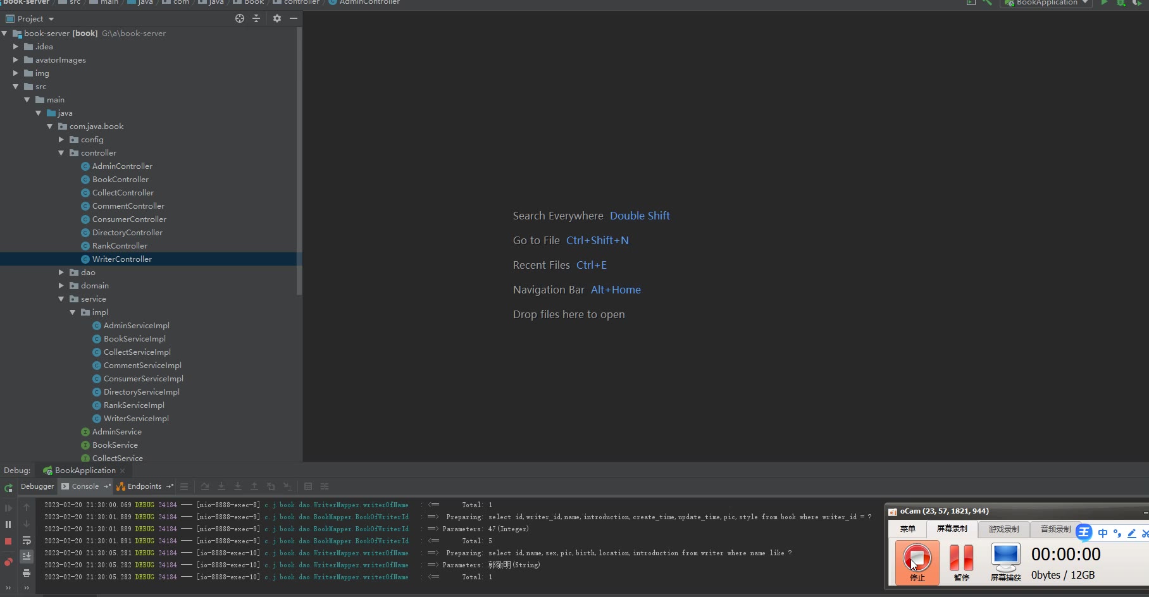Toggle scroll to end of console
The image size is (1149, 597).
(x=27, y=556)
